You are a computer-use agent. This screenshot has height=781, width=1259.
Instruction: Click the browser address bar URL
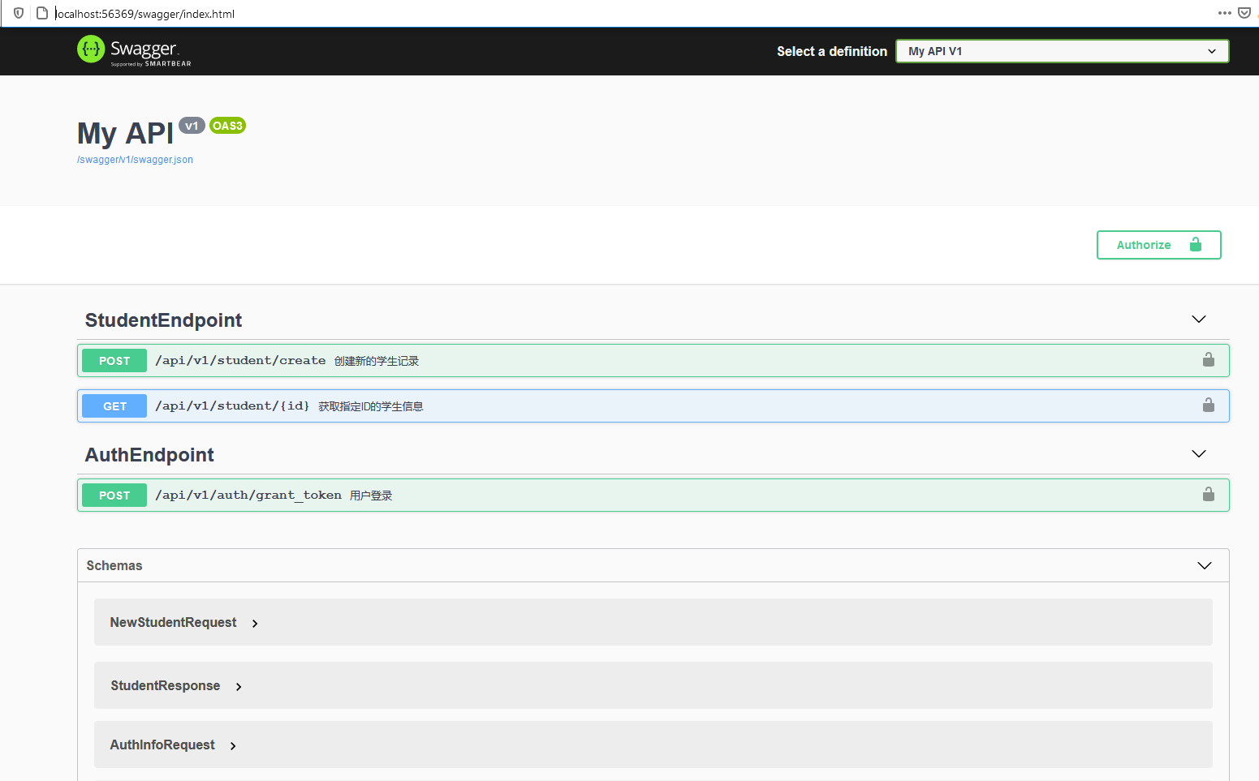[145, 14]
